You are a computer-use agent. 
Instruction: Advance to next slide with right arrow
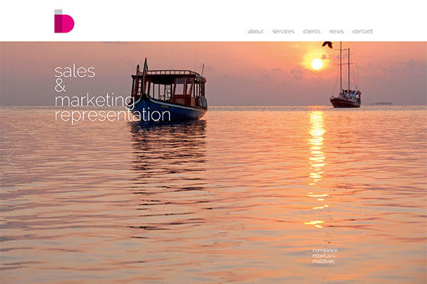(x=416, y=158)
